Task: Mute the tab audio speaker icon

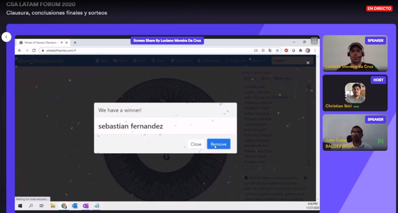Action: point(62,43)
